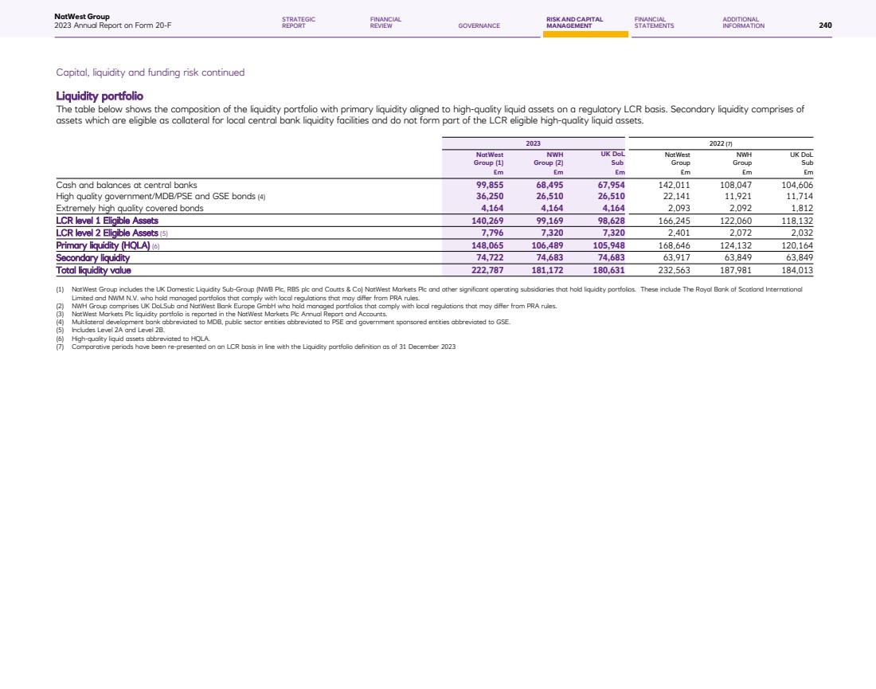The height and width of the screenshot is (689, 876).
Task: Click the 'Capital, liquidity and funding risk continued' title
Action: tap(150, 72)
